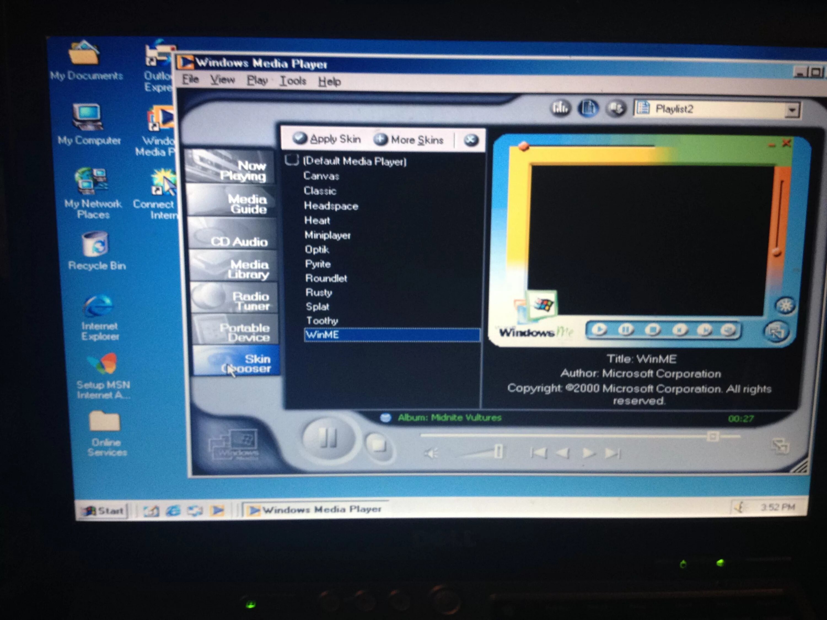Screen dimensions: 827x620
Task: Select the Roundlet skin
Action: (x=326, y=278)
